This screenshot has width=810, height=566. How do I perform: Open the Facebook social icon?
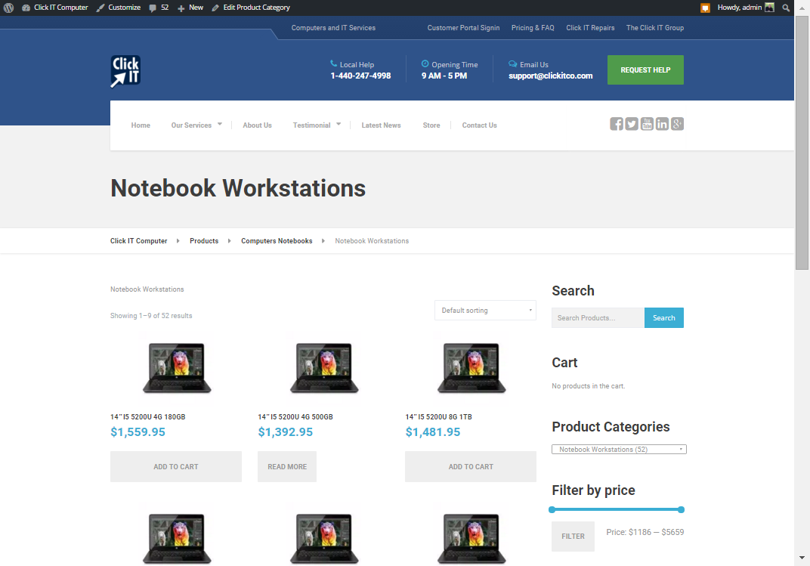[617, 124]
